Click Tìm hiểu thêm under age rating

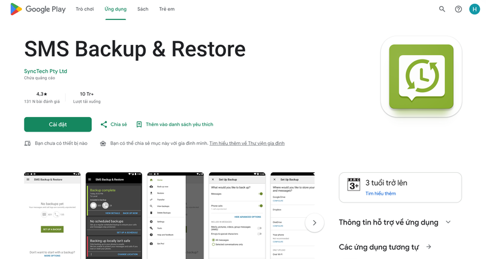[x=381, y=193]
